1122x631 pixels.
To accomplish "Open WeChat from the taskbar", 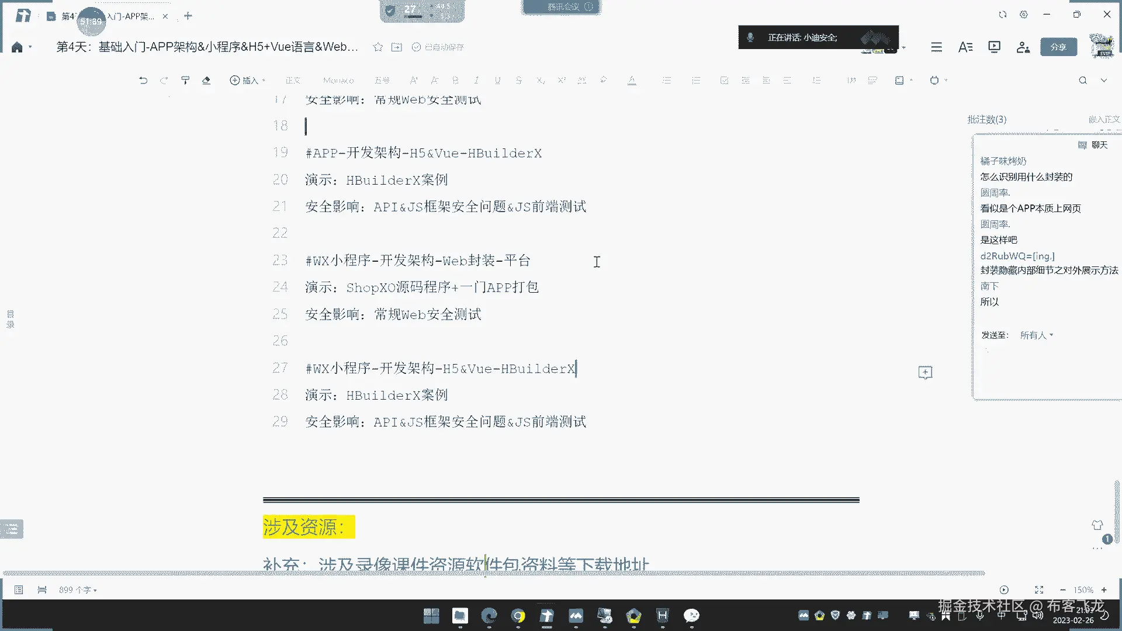I will [691, 615].
